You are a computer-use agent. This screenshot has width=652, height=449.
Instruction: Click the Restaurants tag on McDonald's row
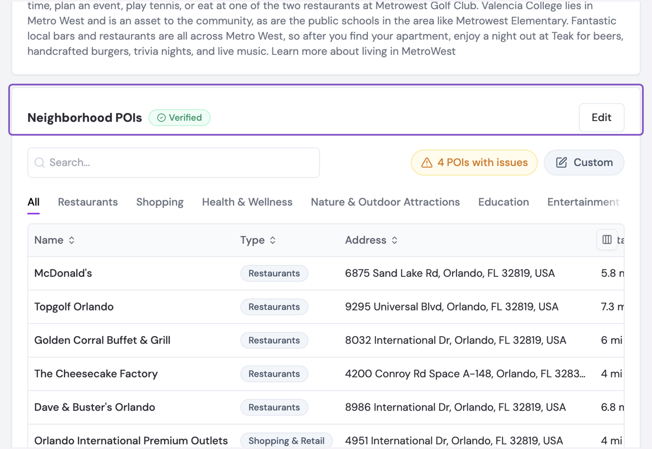click(x=274, y=273)
